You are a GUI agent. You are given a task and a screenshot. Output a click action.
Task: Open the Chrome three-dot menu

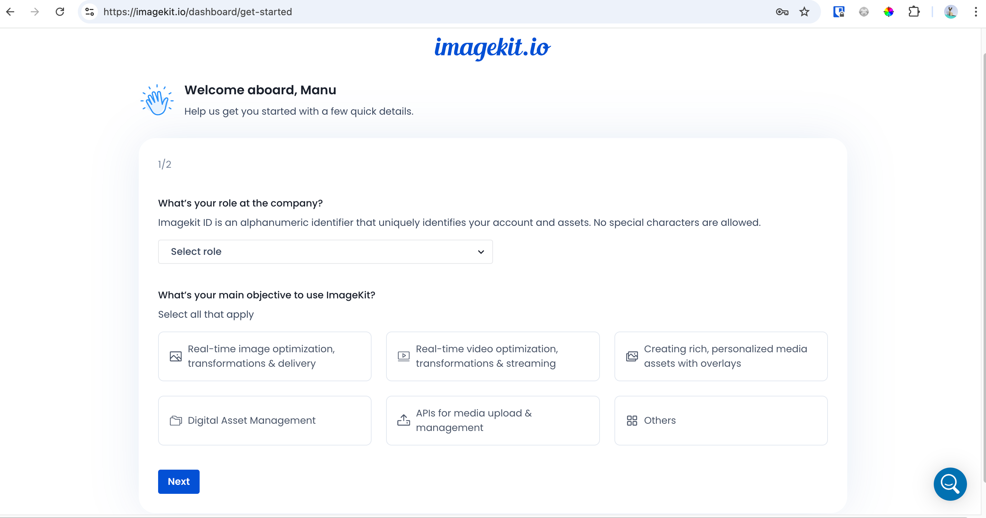(975, 12)
